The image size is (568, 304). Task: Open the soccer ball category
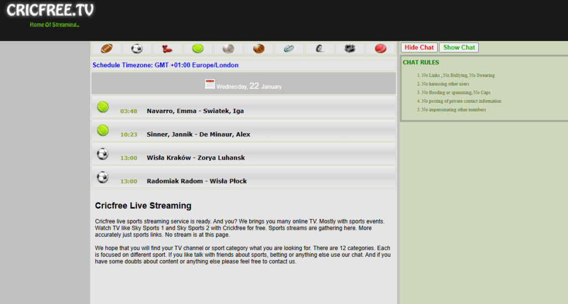[x=137, y=49]
